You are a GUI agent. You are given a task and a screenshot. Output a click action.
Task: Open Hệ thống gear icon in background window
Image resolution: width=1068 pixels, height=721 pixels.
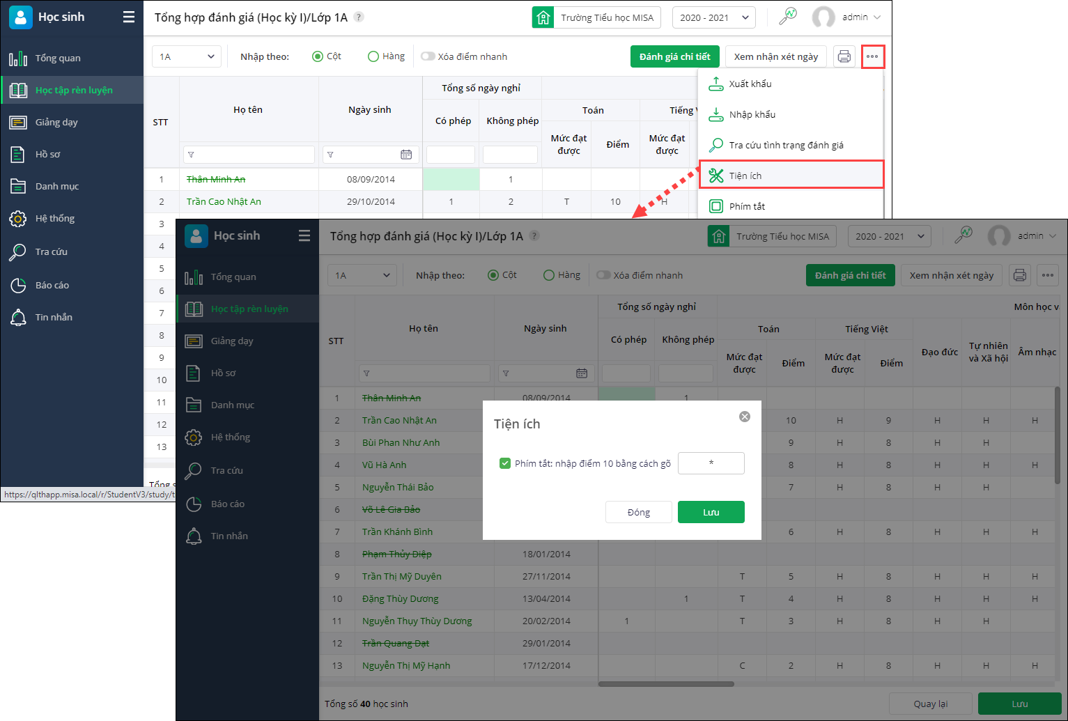coord(18,219)
